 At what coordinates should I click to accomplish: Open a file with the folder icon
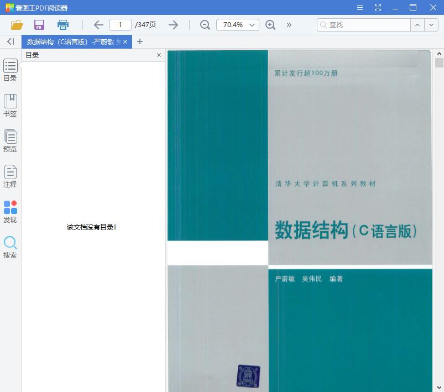coord(17,25)
